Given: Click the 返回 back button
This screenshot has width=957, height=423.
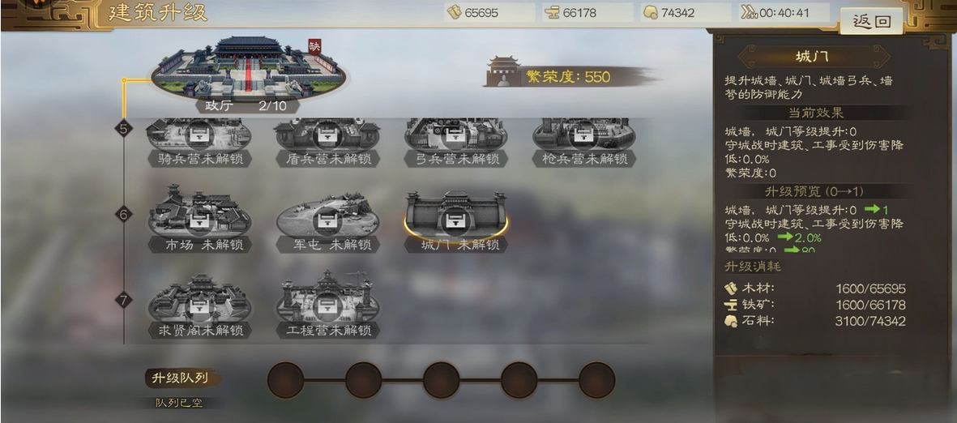Looking at the screenshot, I should tap(872, 22).
